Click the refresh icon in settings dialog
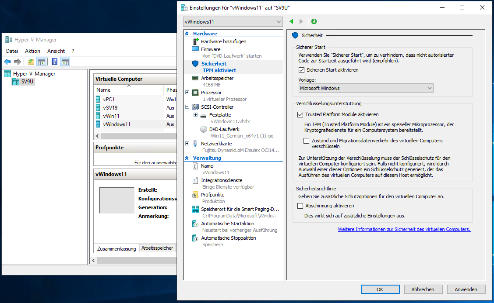This screenshot has height=303, width=494. pos(314,21)
